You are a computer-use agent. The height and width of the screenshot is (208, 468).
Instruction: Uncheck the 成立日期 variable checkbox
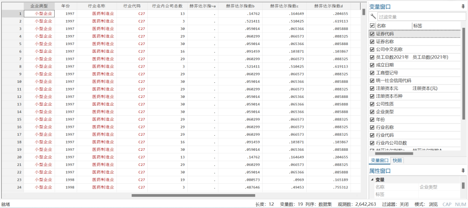372,65
